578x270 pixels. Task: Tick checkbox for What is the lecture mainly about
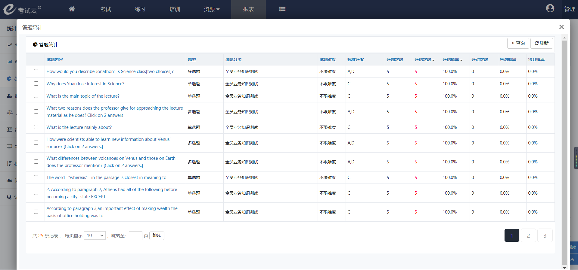click(36, 127)
